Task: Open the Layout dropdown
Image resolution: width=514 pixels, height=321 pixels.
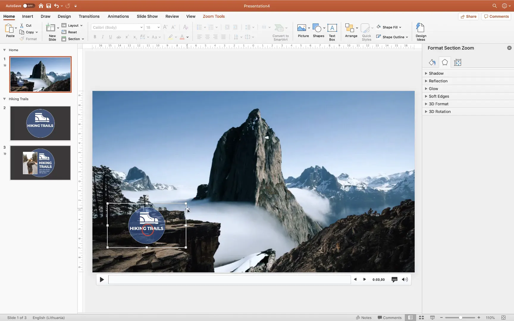Action: point(72,26)
